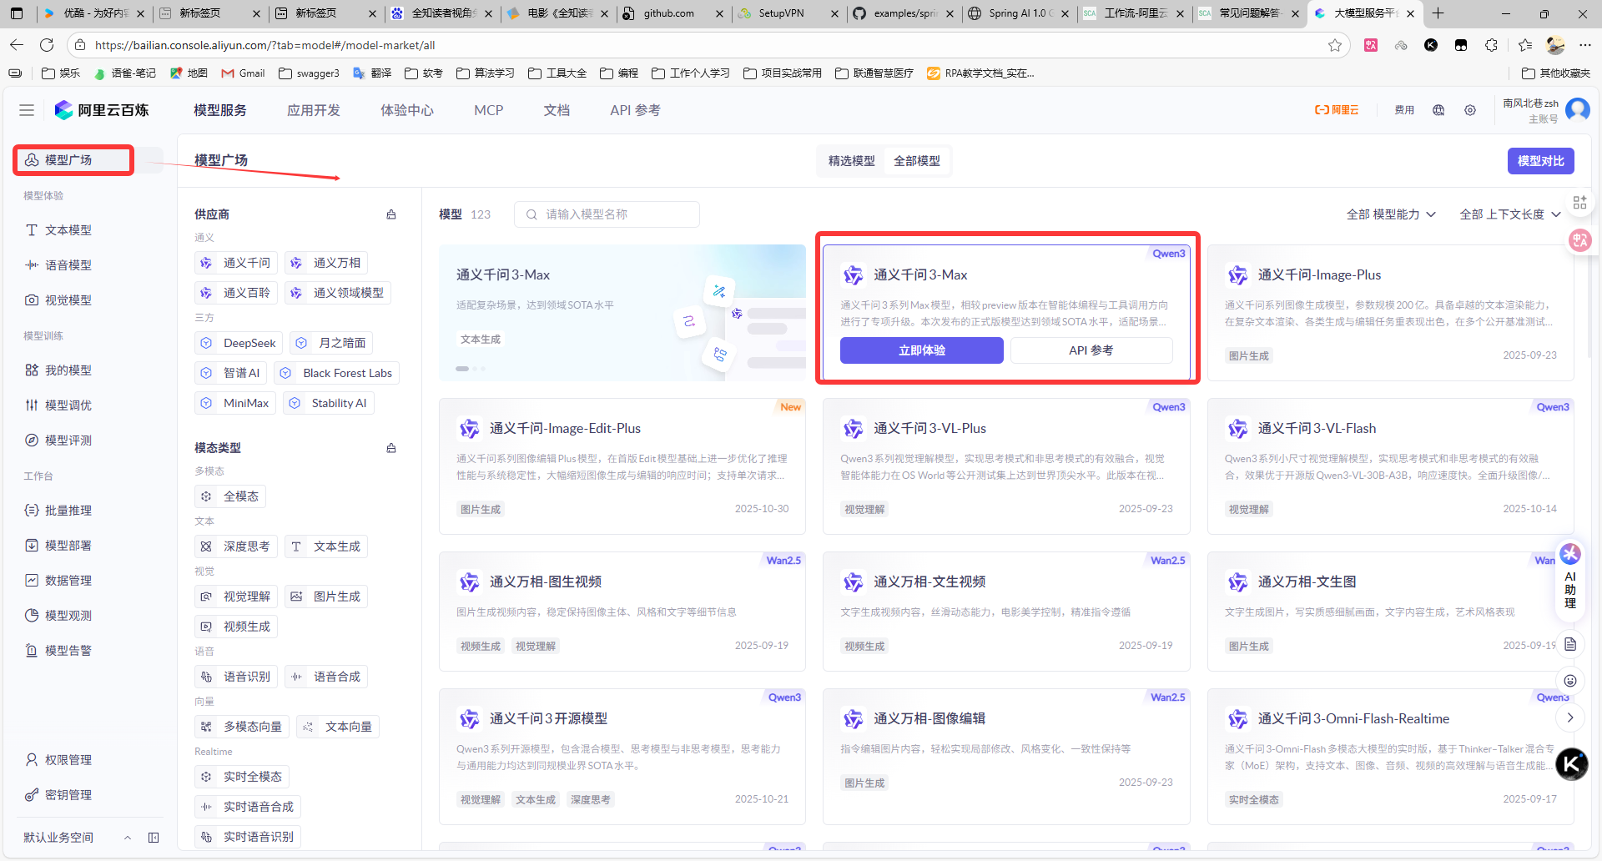Image resolution: width=1602 pixels, height=861 pixels.
Task: Filter by 视频生成 type
Action: coord(236,627)
